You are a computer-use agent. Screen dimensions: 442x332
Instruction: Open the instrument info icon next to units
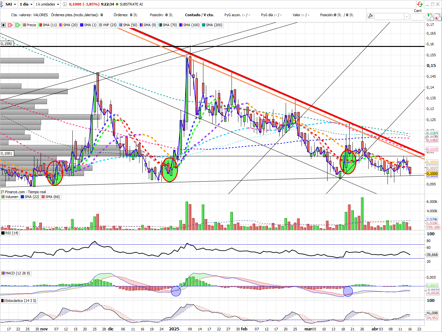(65, 4)
